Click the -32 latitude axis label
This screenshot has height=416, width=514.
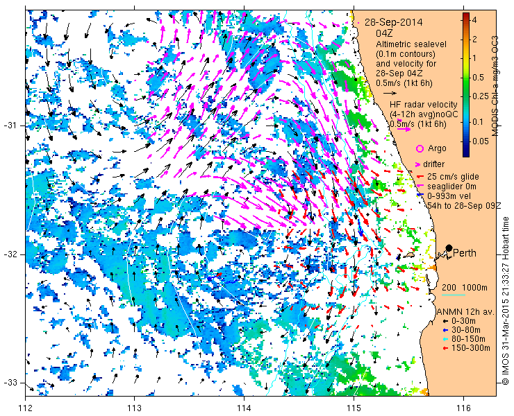(10, 254)
